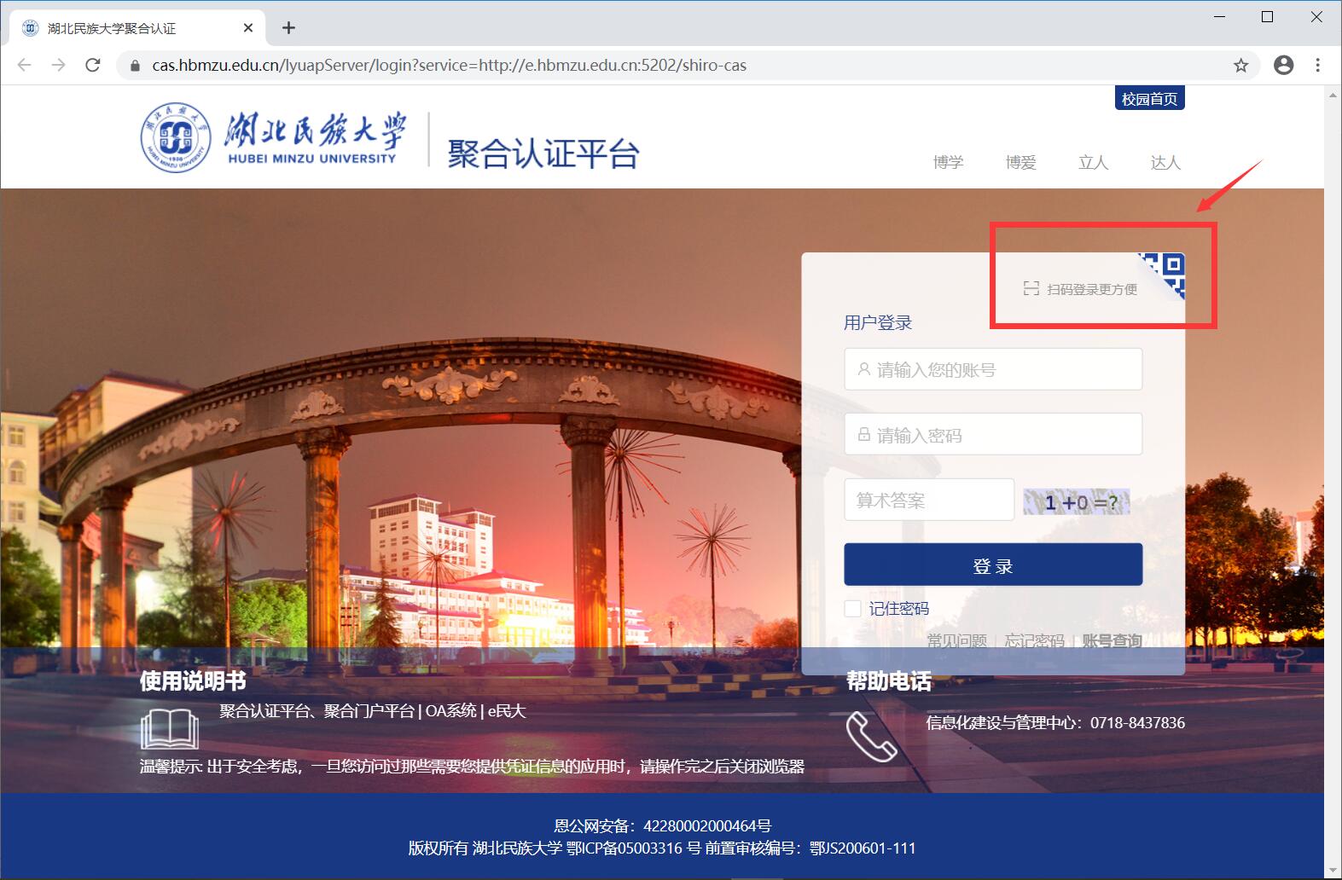This screenshot has height=880, width=1342.
Task: Open the 达人 navigation item
Action: click(x=1165, y=162)
